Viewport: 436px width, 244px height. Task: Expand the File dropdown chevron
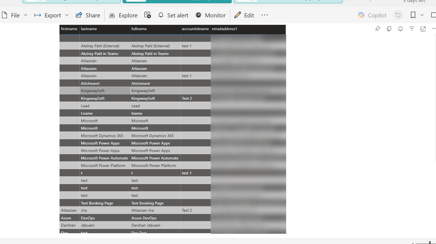26,15
